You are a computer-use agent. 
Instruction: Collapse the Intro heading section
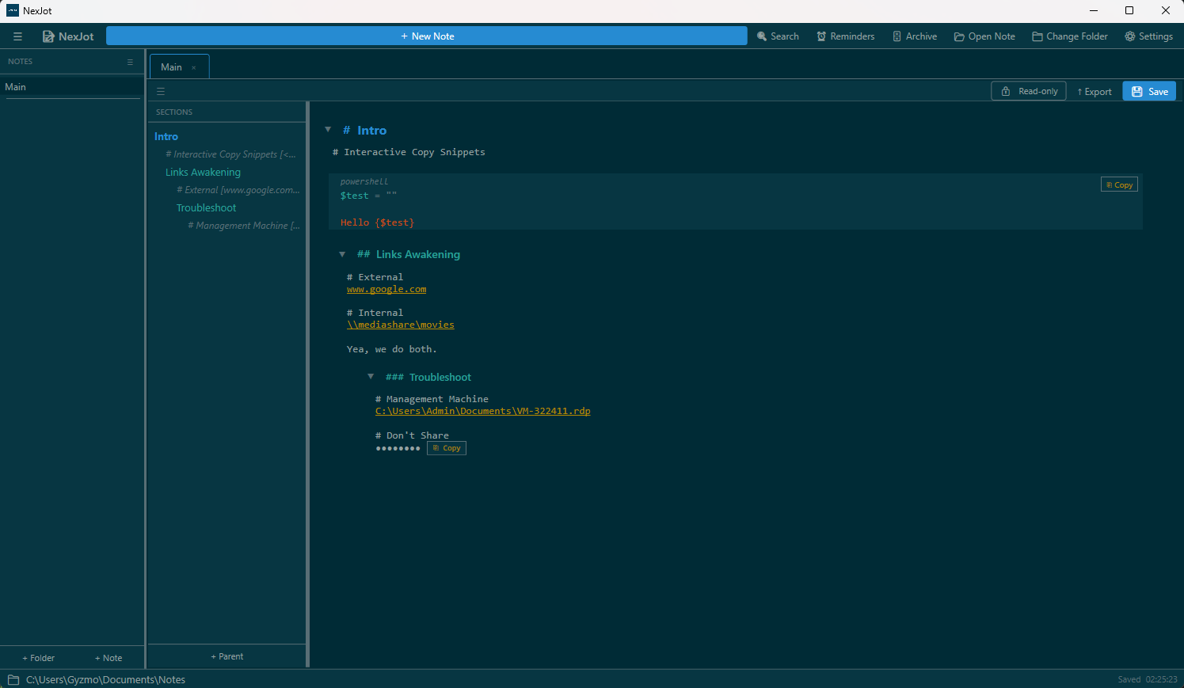[328, 130]
